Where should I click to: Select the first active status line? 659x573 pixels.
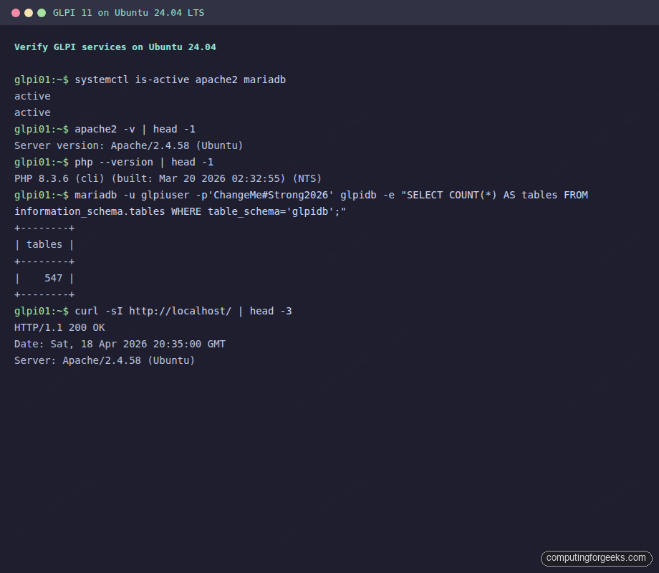point(32,96)
